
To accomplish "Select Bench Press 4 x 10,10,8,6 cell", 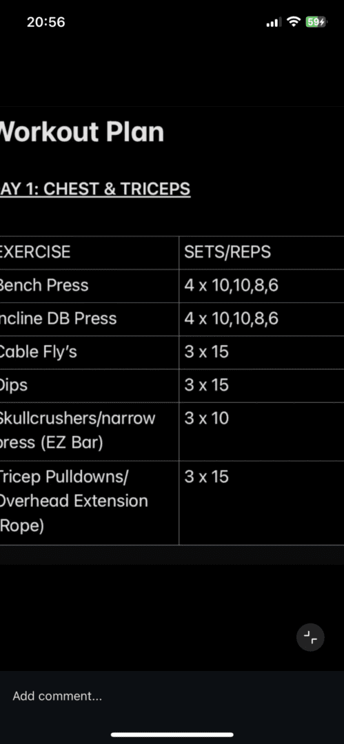I will pyautogui.click(x=261, y=286).
